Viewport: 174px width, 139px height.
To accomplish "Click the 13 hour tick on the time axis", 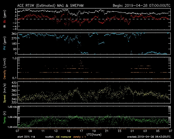I will (56, 131).
